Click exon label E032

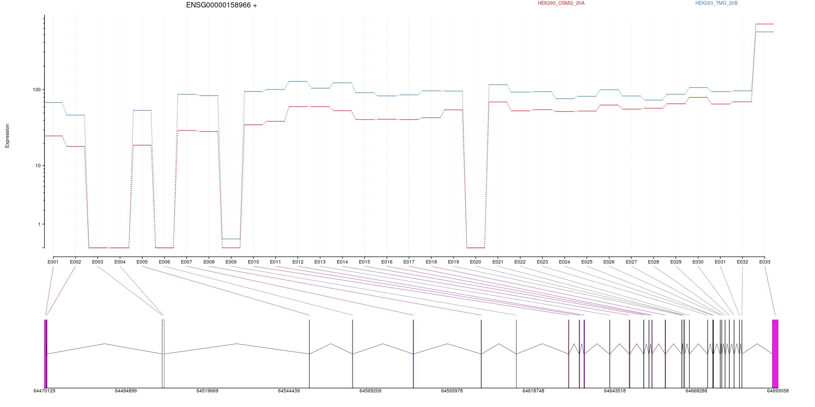pos(742,262)
